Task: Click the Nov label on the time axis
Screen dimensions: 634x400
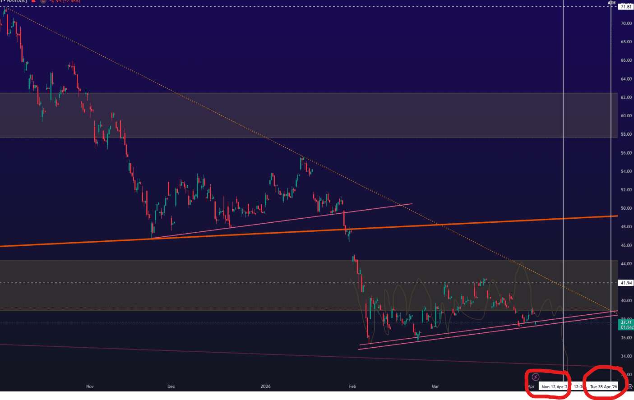Action: [90, 386]
